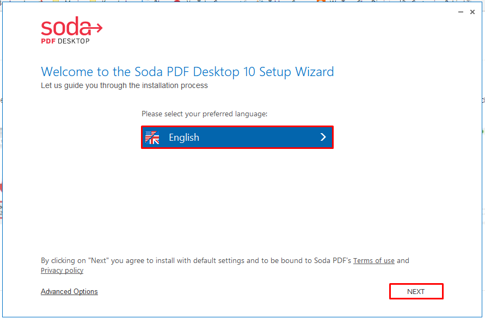Click the Welcome to Soda PDF heading
This screenshot has width=485, height=319.
187,72
